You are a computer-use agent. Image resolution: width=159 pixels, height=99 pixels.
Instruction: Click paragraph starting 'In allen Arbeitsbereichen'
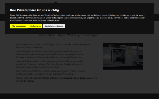(50, 64)
